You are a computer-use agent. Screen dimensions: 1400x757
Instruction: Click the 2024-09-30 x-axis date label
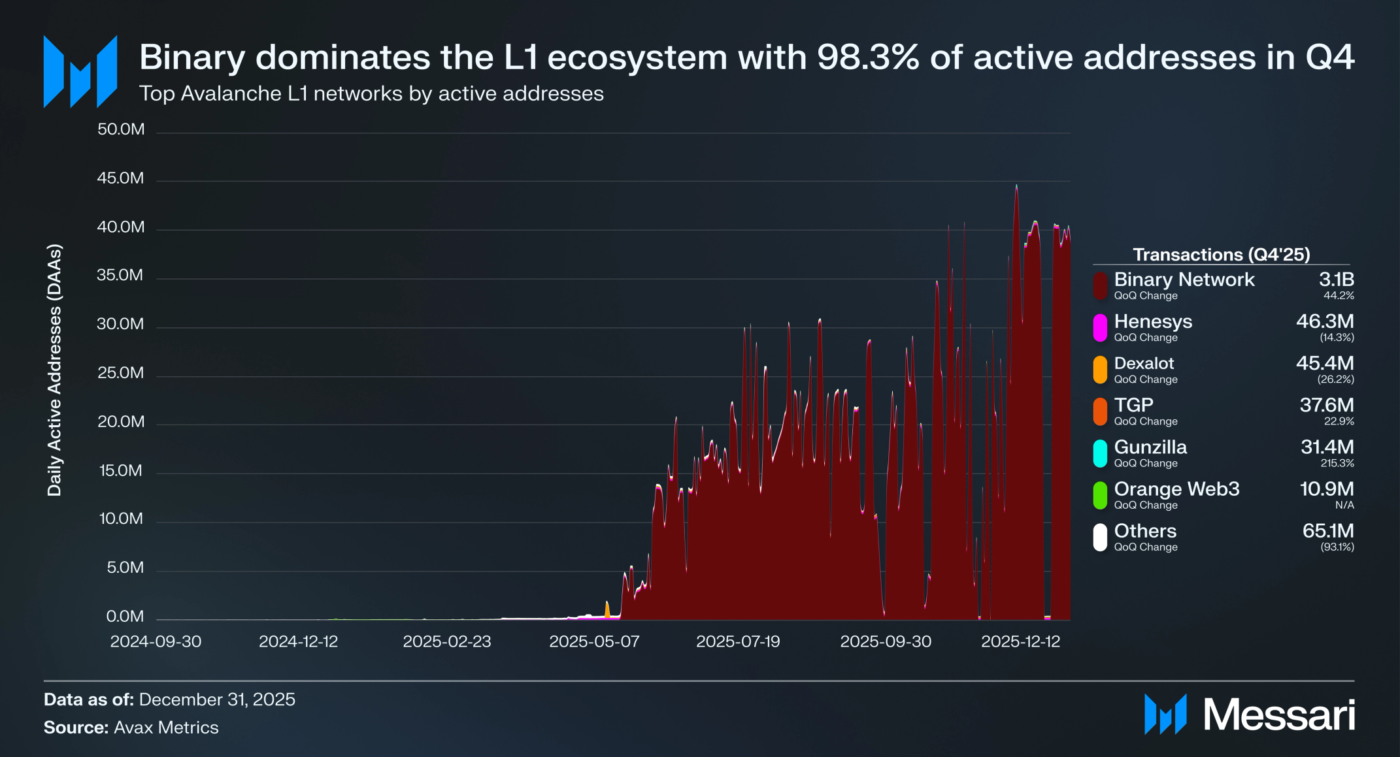(x=156, y=641)
